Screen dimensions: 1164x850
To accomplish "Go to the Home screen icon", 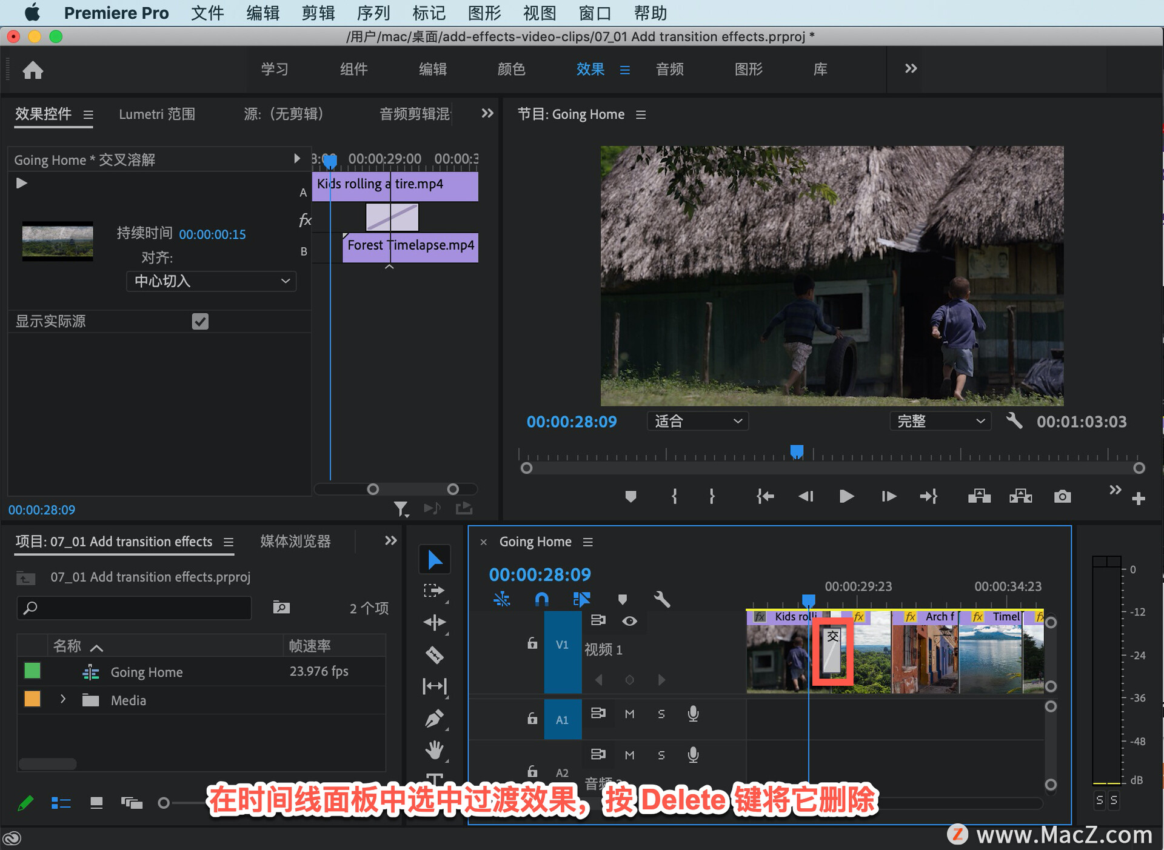I will click(33, 70).
